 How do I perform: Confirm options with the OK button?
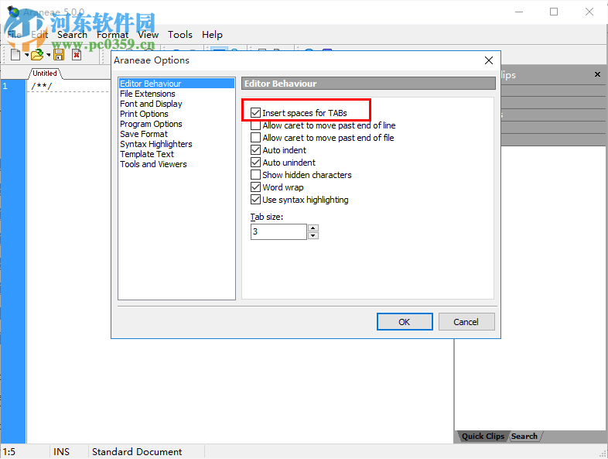[x=405, y=322]
